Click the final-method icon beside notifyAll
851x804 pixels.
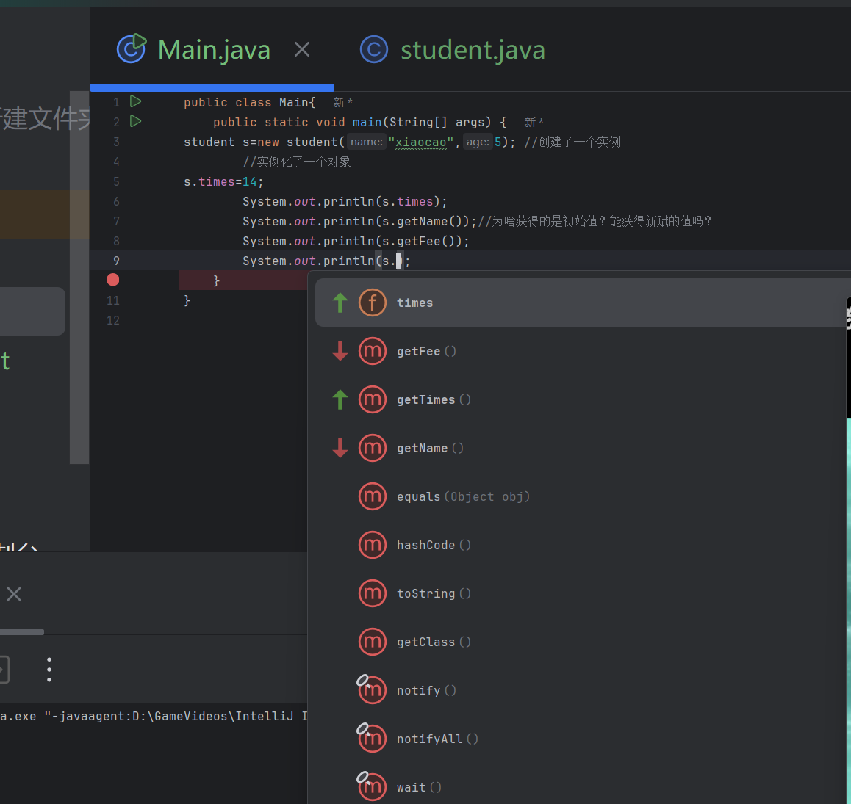[372, 738]
